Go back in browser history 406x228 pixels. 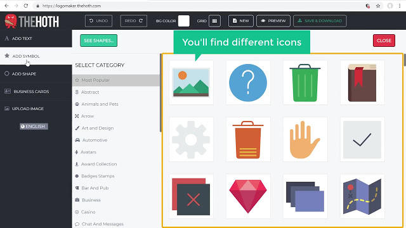click(6, 6)
